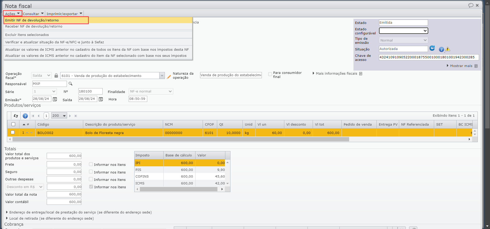This screenshot has height=229, width=490.
Task: Click the magnifier icon next to Responsável
Action: (x=71, y=84)
